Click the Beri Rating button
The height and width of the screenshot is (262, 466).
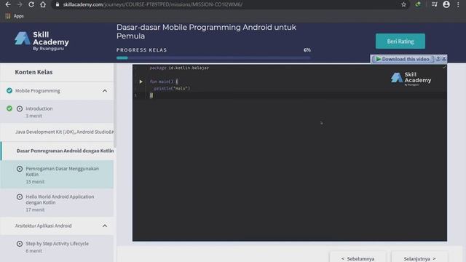click(x=400, y=41)
